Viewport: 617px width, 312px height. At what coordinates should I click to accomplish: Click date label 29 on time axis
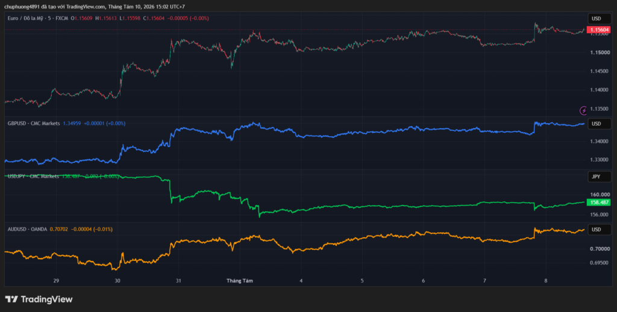click(56, 281)
